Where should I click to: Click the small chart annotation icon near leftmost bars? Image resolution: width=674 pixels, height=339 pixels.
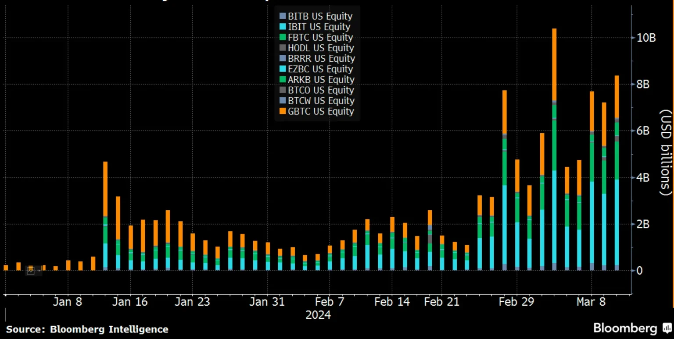pyautogui.click(x=30, y=270)
